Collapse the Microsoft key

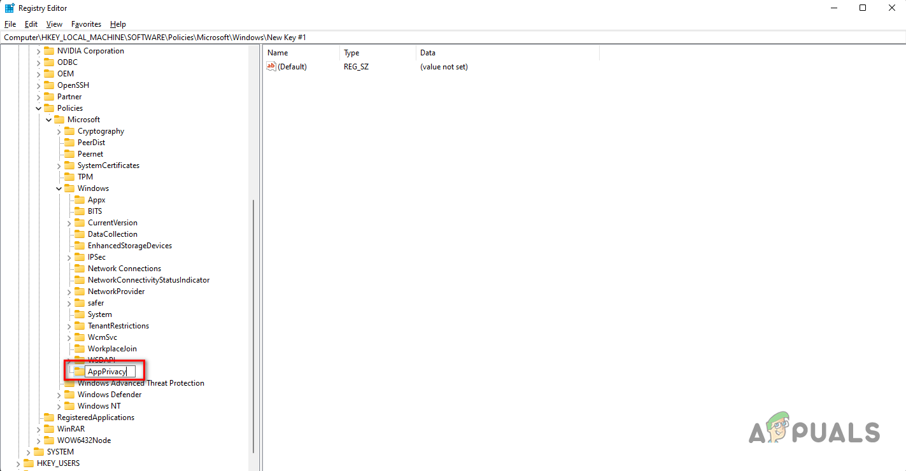click(x=49, y=120)
